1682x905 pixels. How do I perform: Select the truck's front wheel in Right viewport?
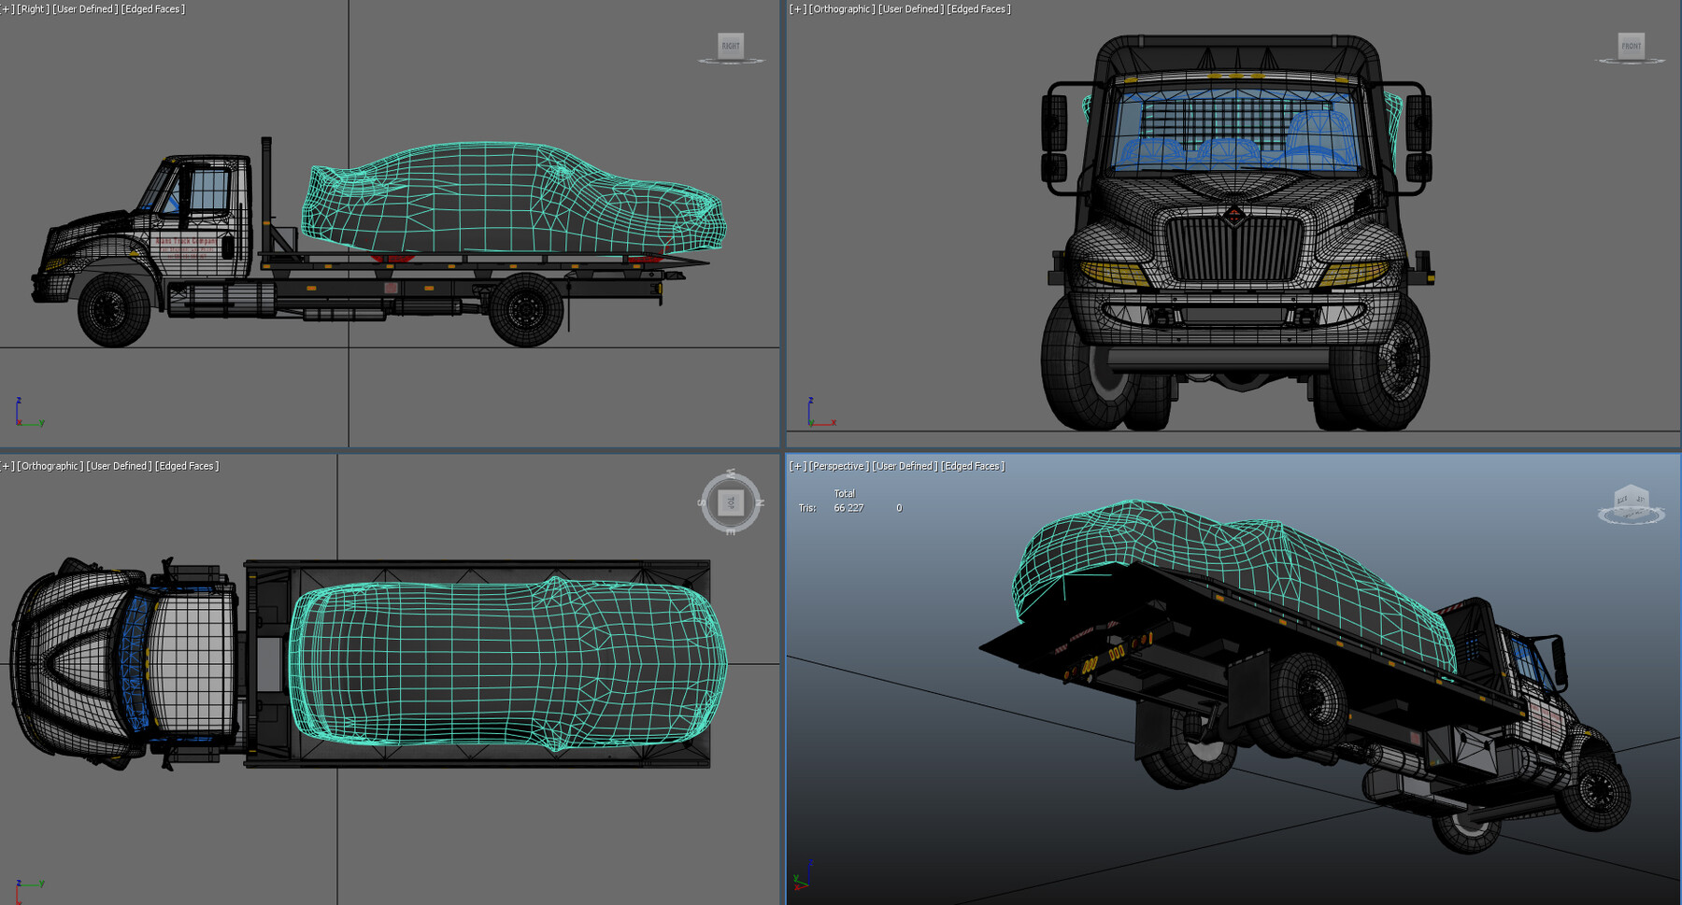(x=114, y=309)
